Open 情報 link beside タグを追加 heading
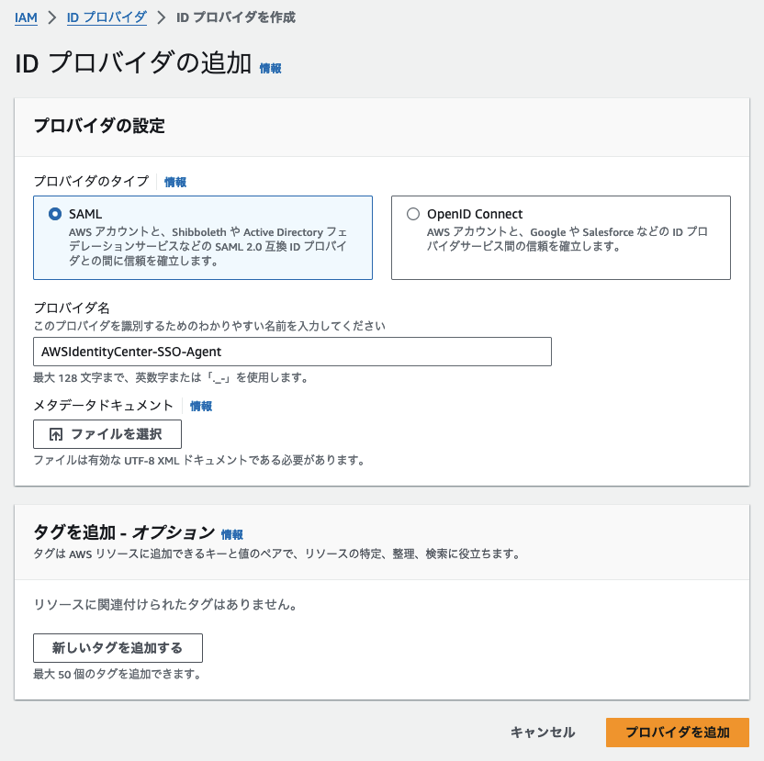Screen dimensions: 764x761 pyautogui.click(x=232, y=535)
